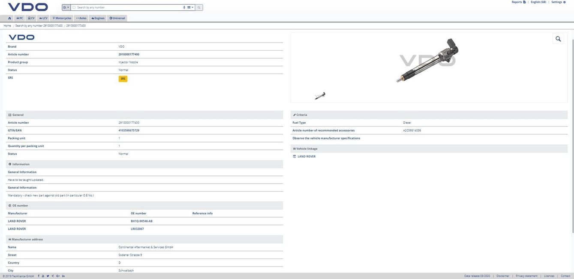Tick the checkbox inside the search bar
The height and width of the screenshot is (279, 574).
pyautogui.click(x=74, y=7)
